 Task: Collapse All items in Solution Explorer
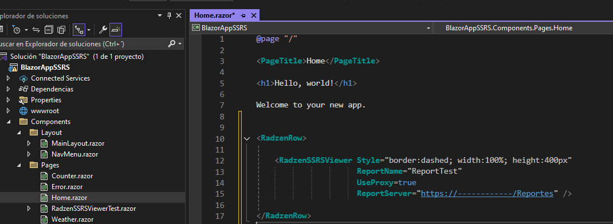tap(49, 29)
